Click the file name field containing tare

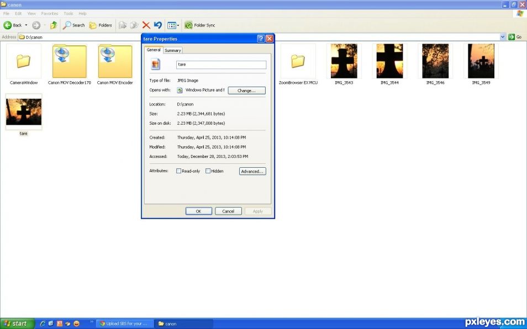[221, 65]
